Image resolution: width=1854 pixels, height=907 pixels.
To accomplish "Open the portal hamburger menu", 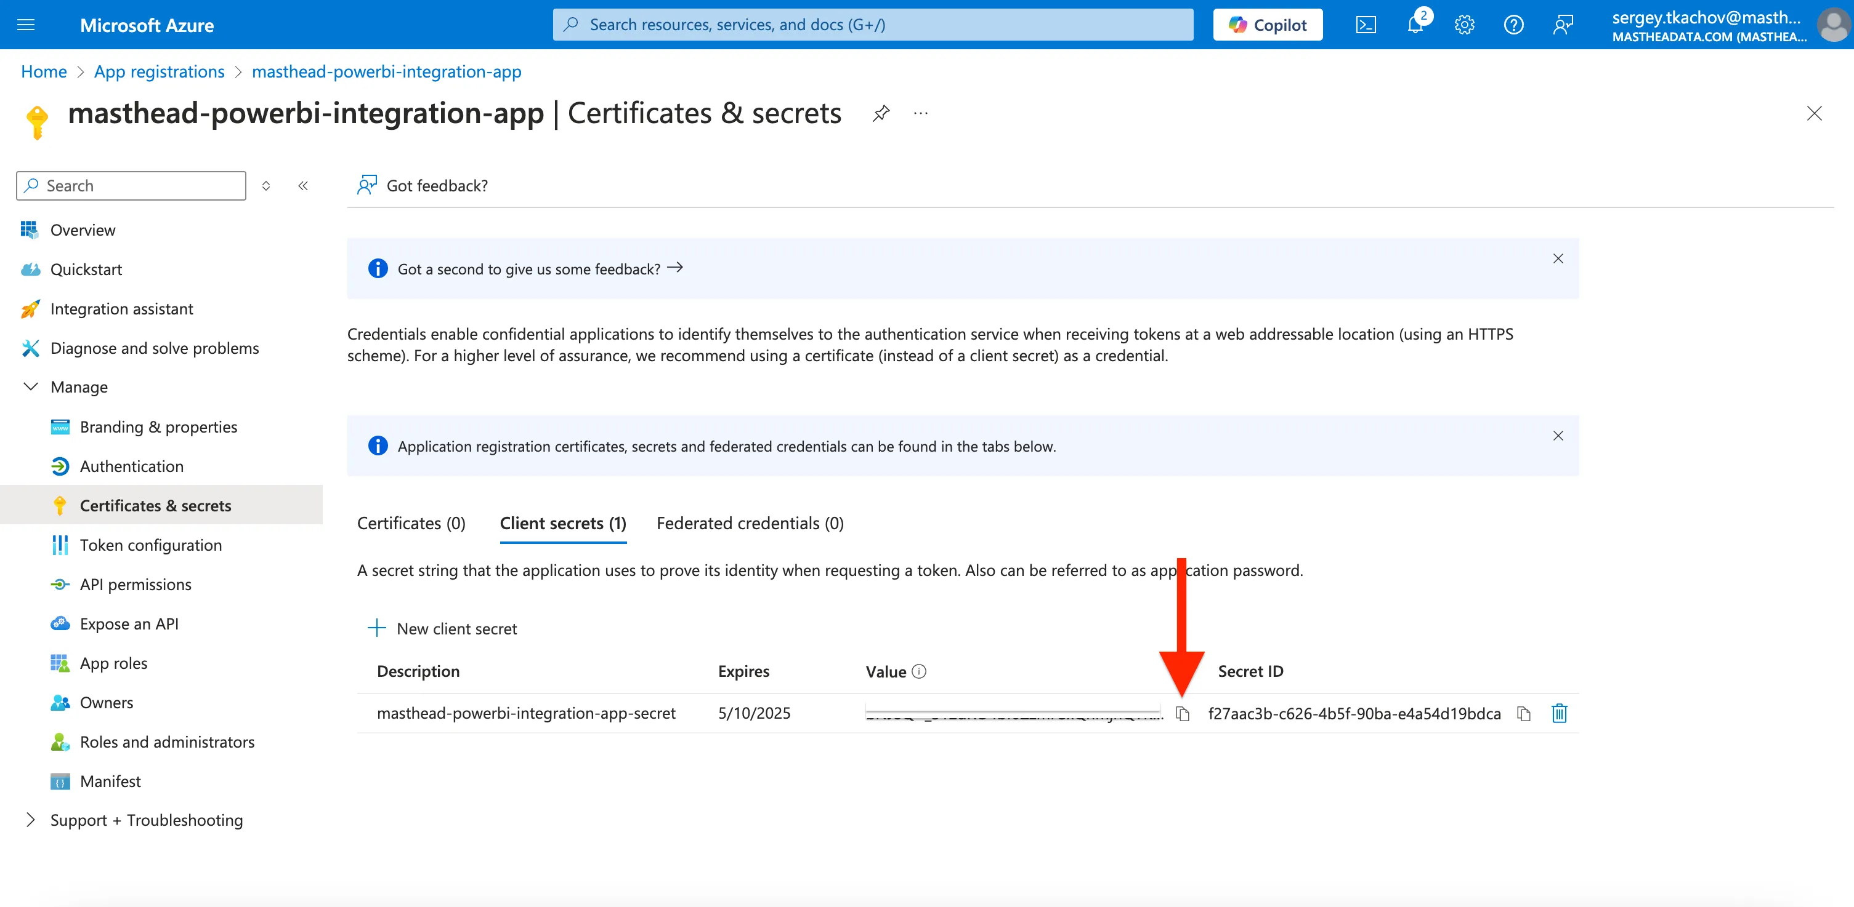I will pos(26,25).
